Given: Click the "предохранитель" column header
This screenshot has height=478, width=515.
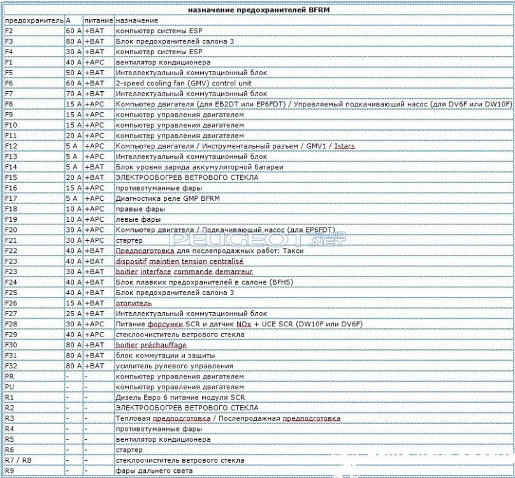Looking at the screenshot, I should [33, 21].
